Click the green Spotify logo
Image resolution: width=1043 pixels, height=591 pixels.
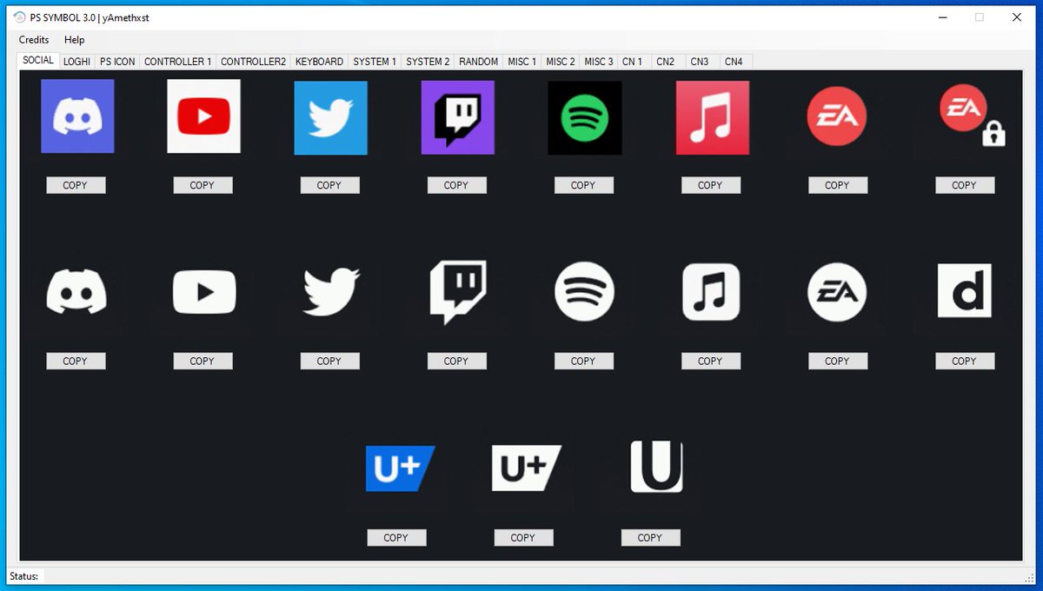[x=584, y=117]
